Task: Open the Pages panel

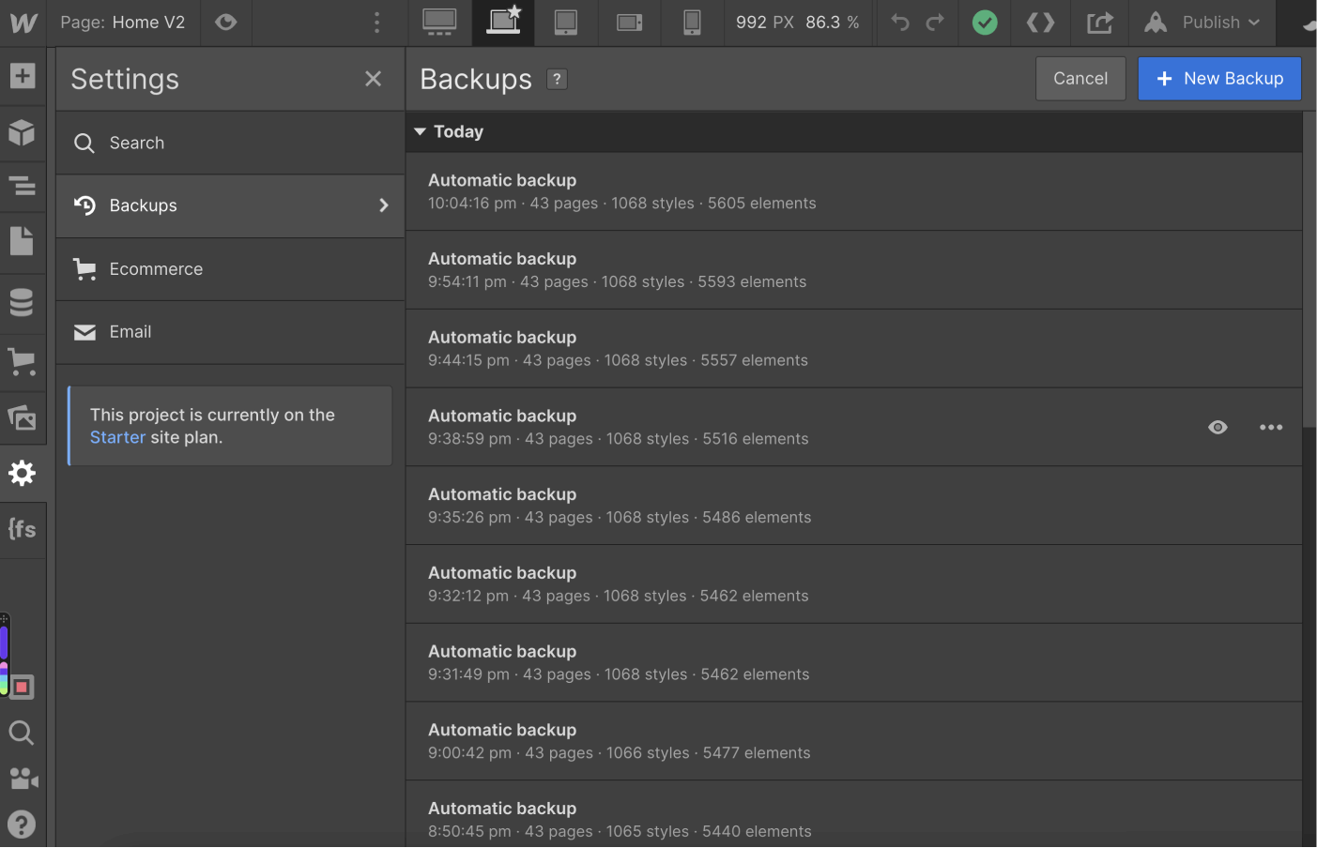Action: pyautogui.click(x=23, y=239)
